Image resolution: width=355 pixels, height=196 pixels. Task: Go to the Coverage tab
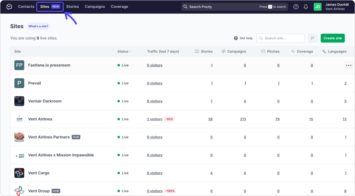(x=119, y=7)
